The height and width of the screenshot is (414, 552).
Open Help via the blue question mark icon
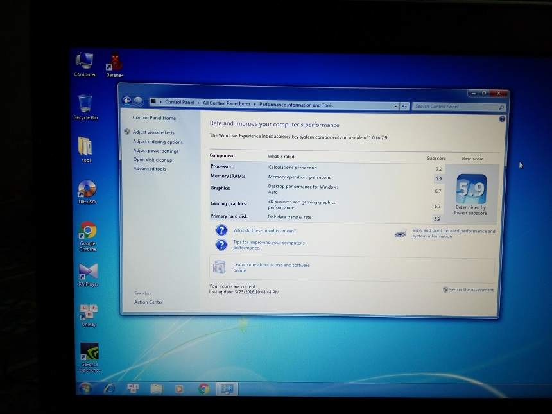click(x=502, y=119)
